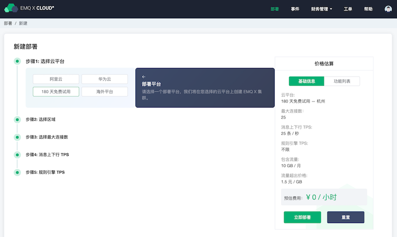Viewport: 397px width, 237px height.
Task: Click the step 4 green marker dot
Action: point(17,154)
